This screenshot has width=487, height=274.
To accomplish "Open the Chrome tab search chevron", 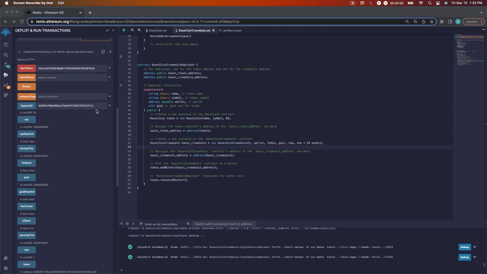I will (481, 13).
